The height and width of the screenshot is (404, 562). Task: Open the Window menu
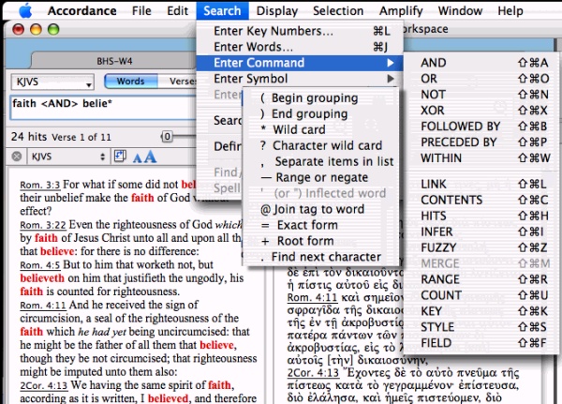(460, 10)
